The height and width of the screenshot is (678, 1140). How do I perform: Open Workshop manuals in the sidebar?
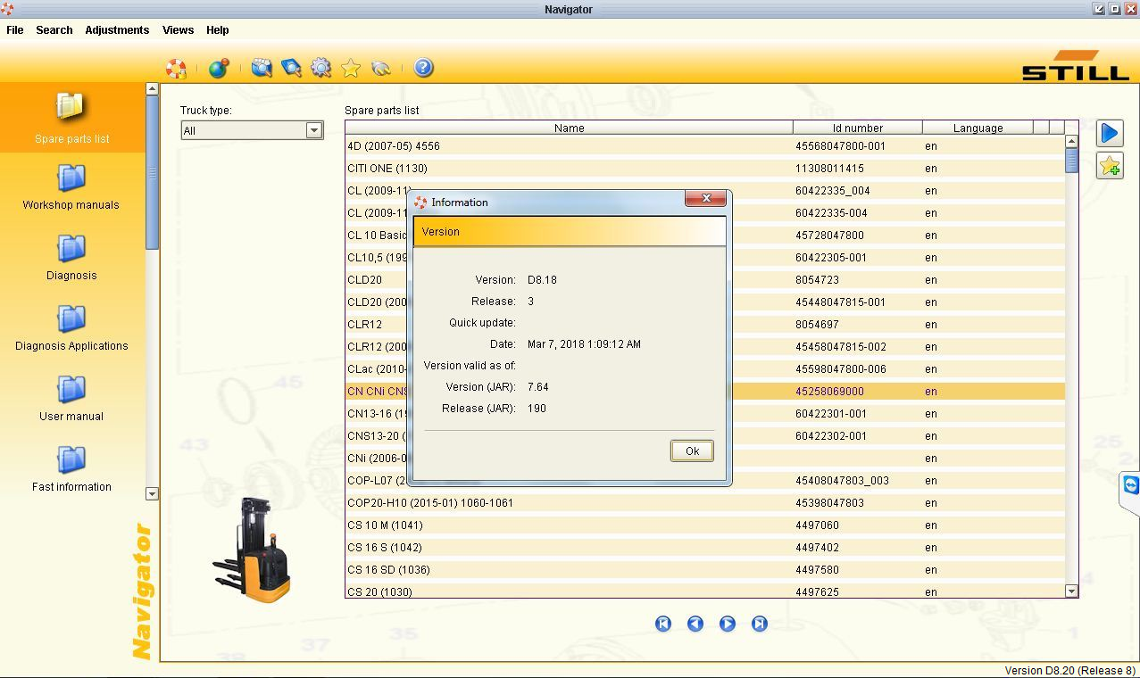71,187
